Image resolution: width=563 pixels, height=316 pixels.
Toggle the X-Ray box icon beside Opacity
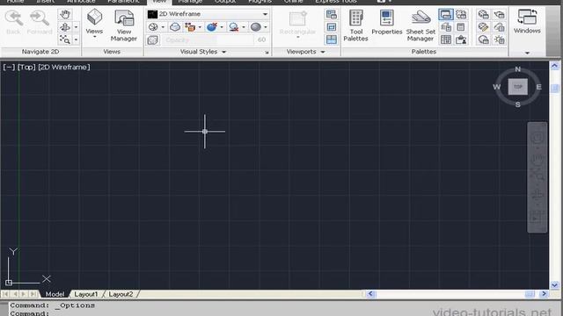click(x=153, y=40)
